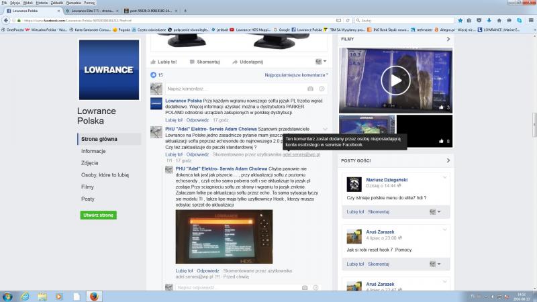Expand the Najpopularniejsze komentarze sort dropdown
This screenshot has width=537, height=302.
(x=297, y=75)
